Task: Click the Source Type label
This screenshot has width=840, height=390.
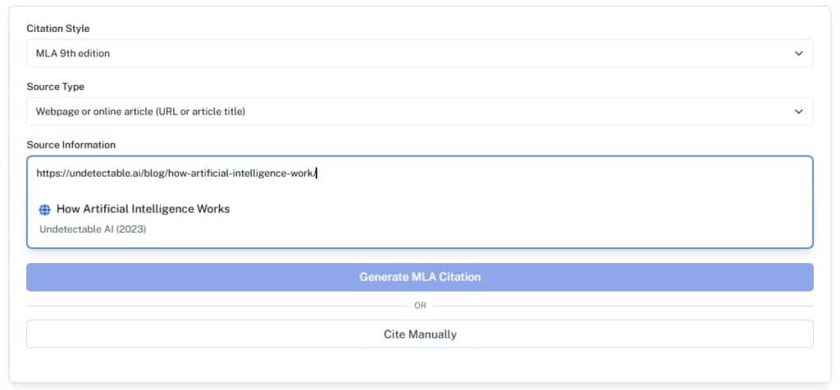Action: pos(55,87)
